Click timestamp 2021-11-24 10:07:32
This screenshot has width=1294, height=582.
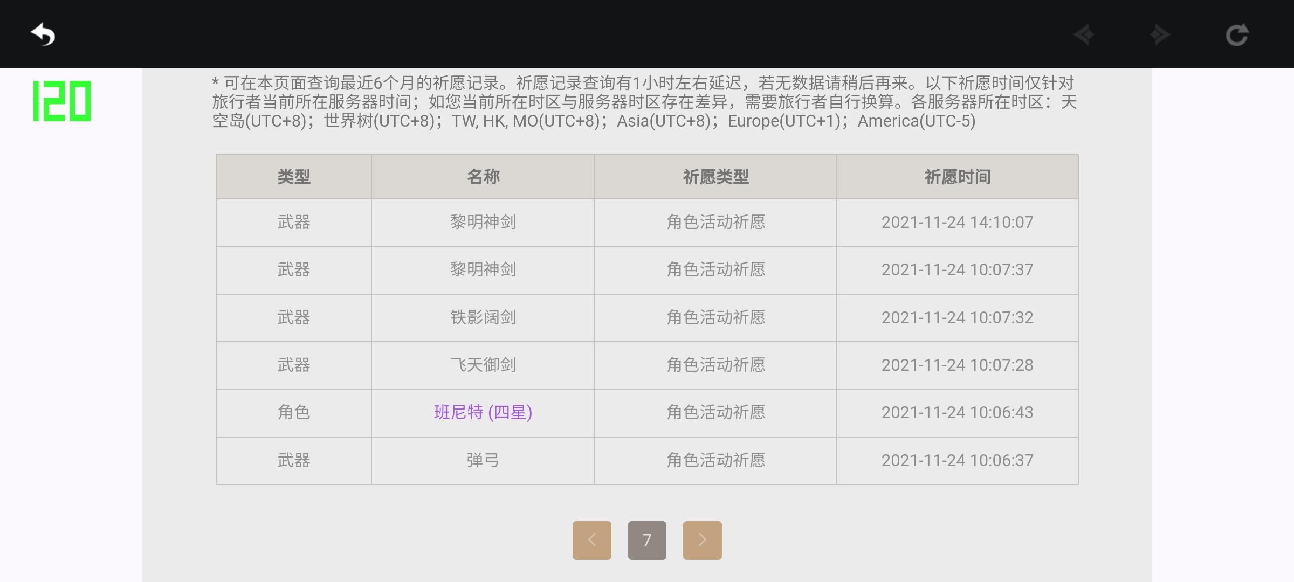(958, 317)
